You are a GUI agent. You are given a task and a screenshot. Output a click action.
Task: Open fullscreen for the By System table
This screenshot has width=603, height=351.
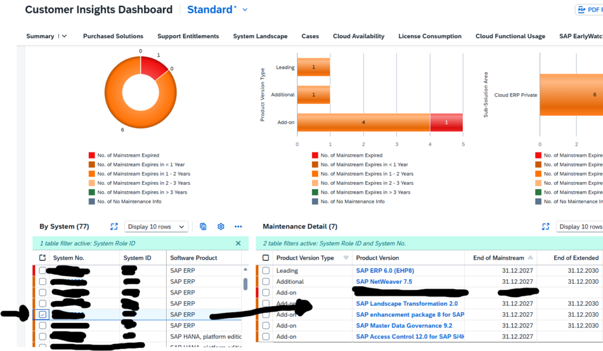click(114, 227)
